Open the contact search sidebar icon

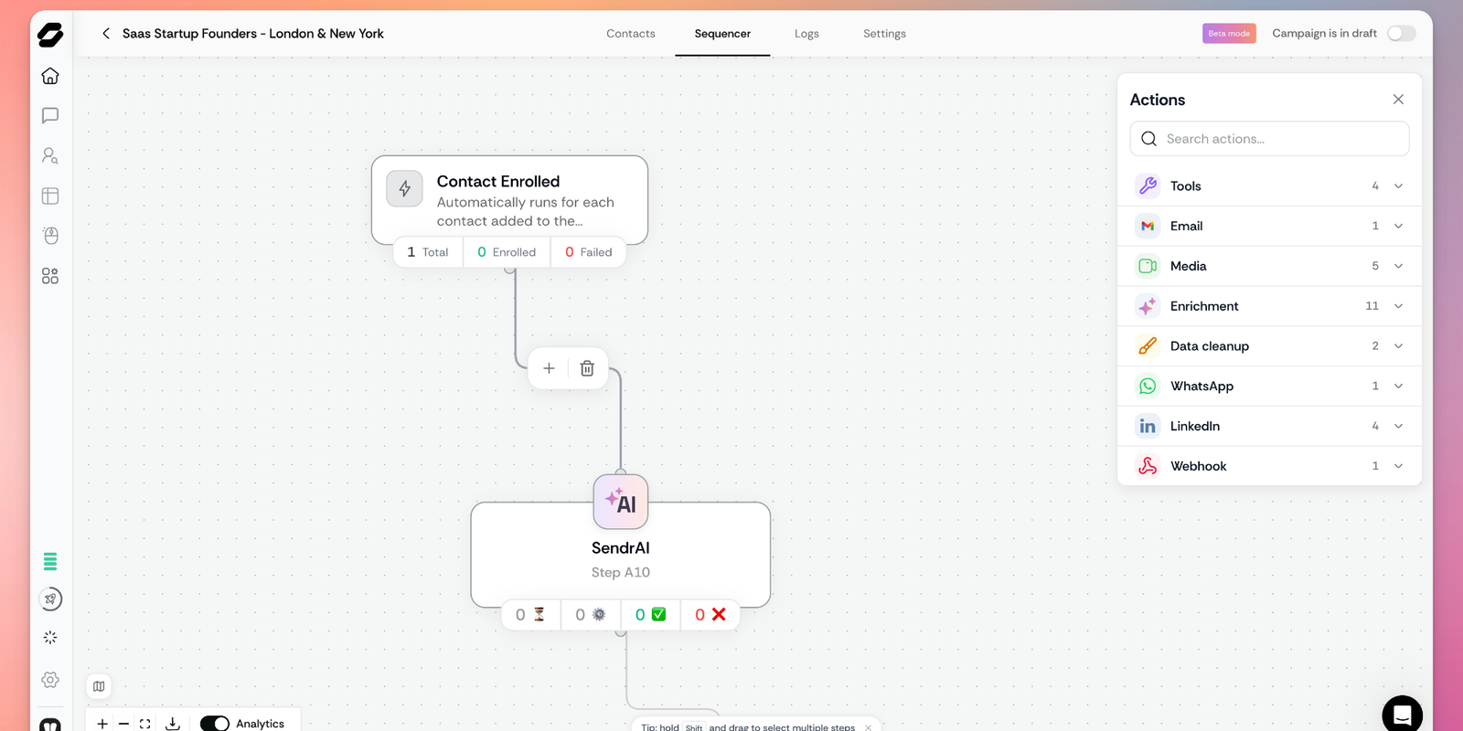tap(50, 155)
